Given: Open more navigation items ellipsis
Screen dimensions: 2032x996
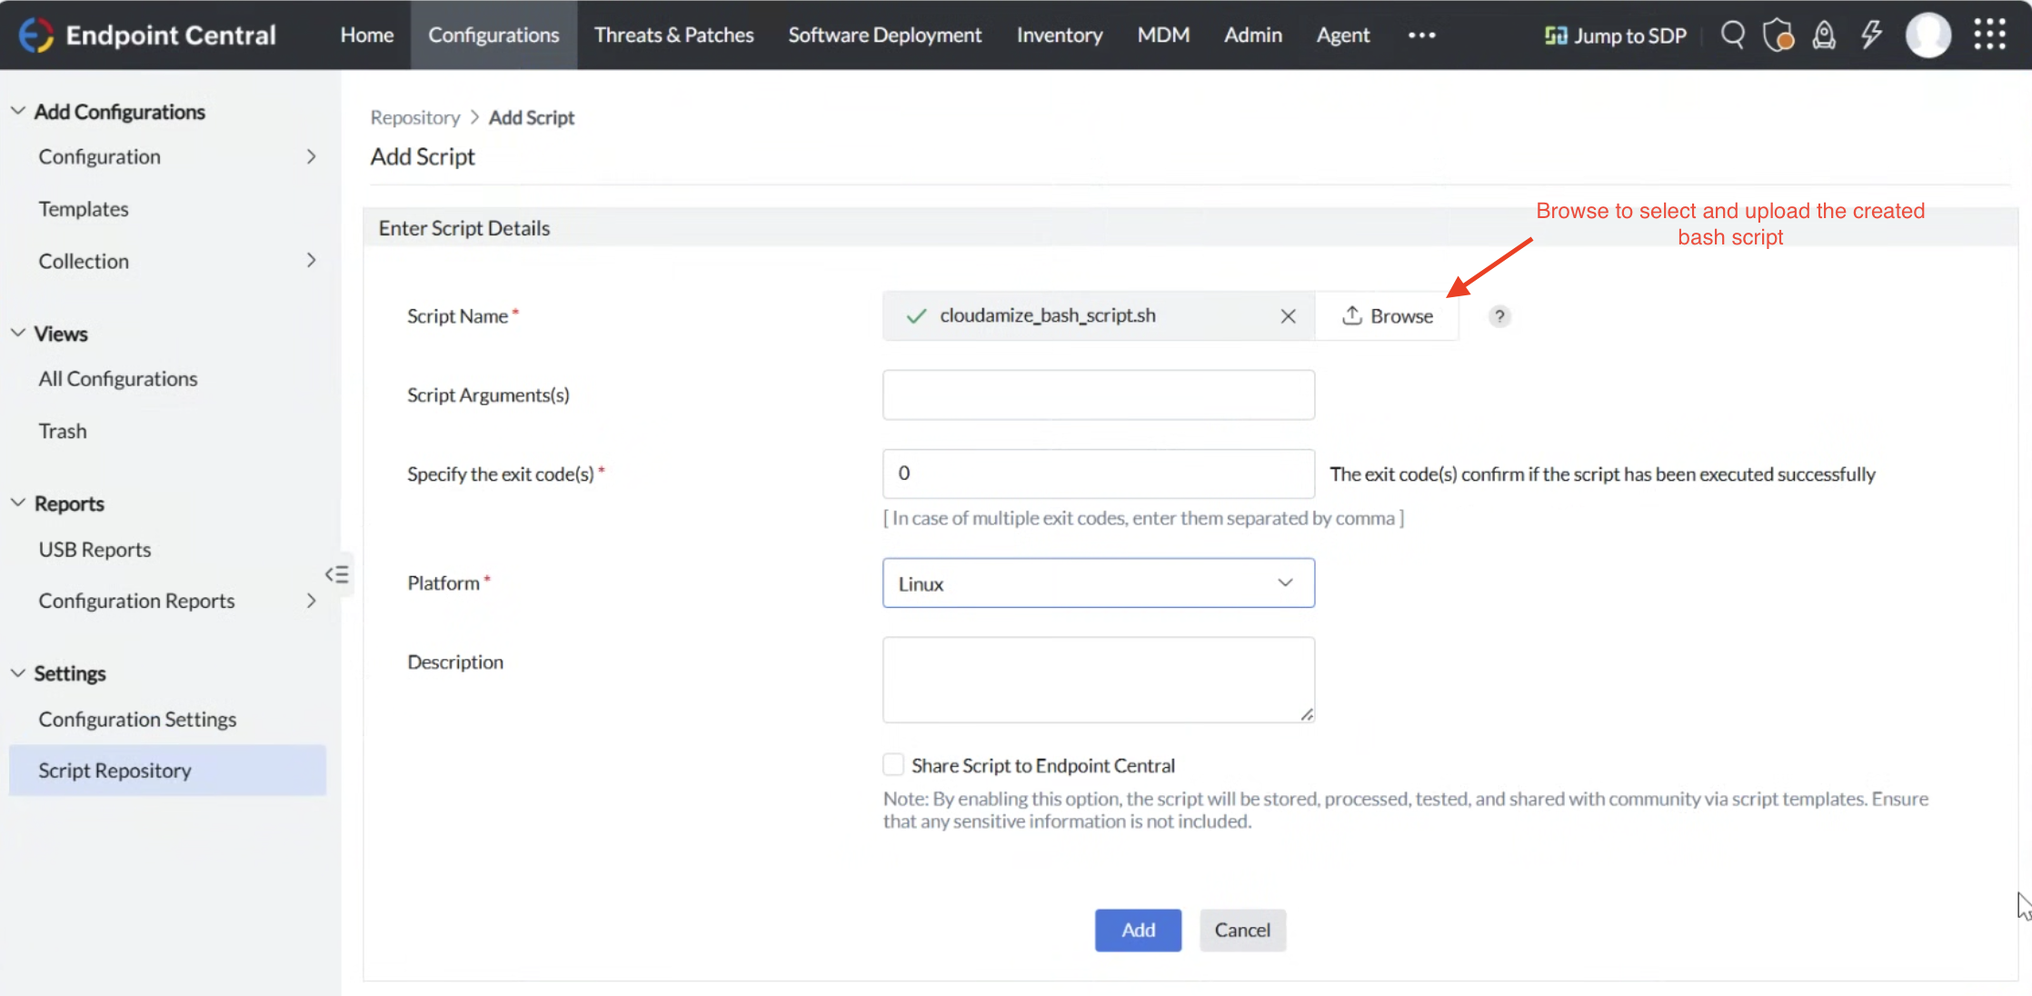Looking at the screenshot, I should tap(1421, 35).
